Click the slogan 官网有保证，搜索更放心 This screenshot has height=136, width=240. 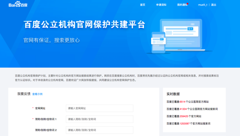click(52, 40)
